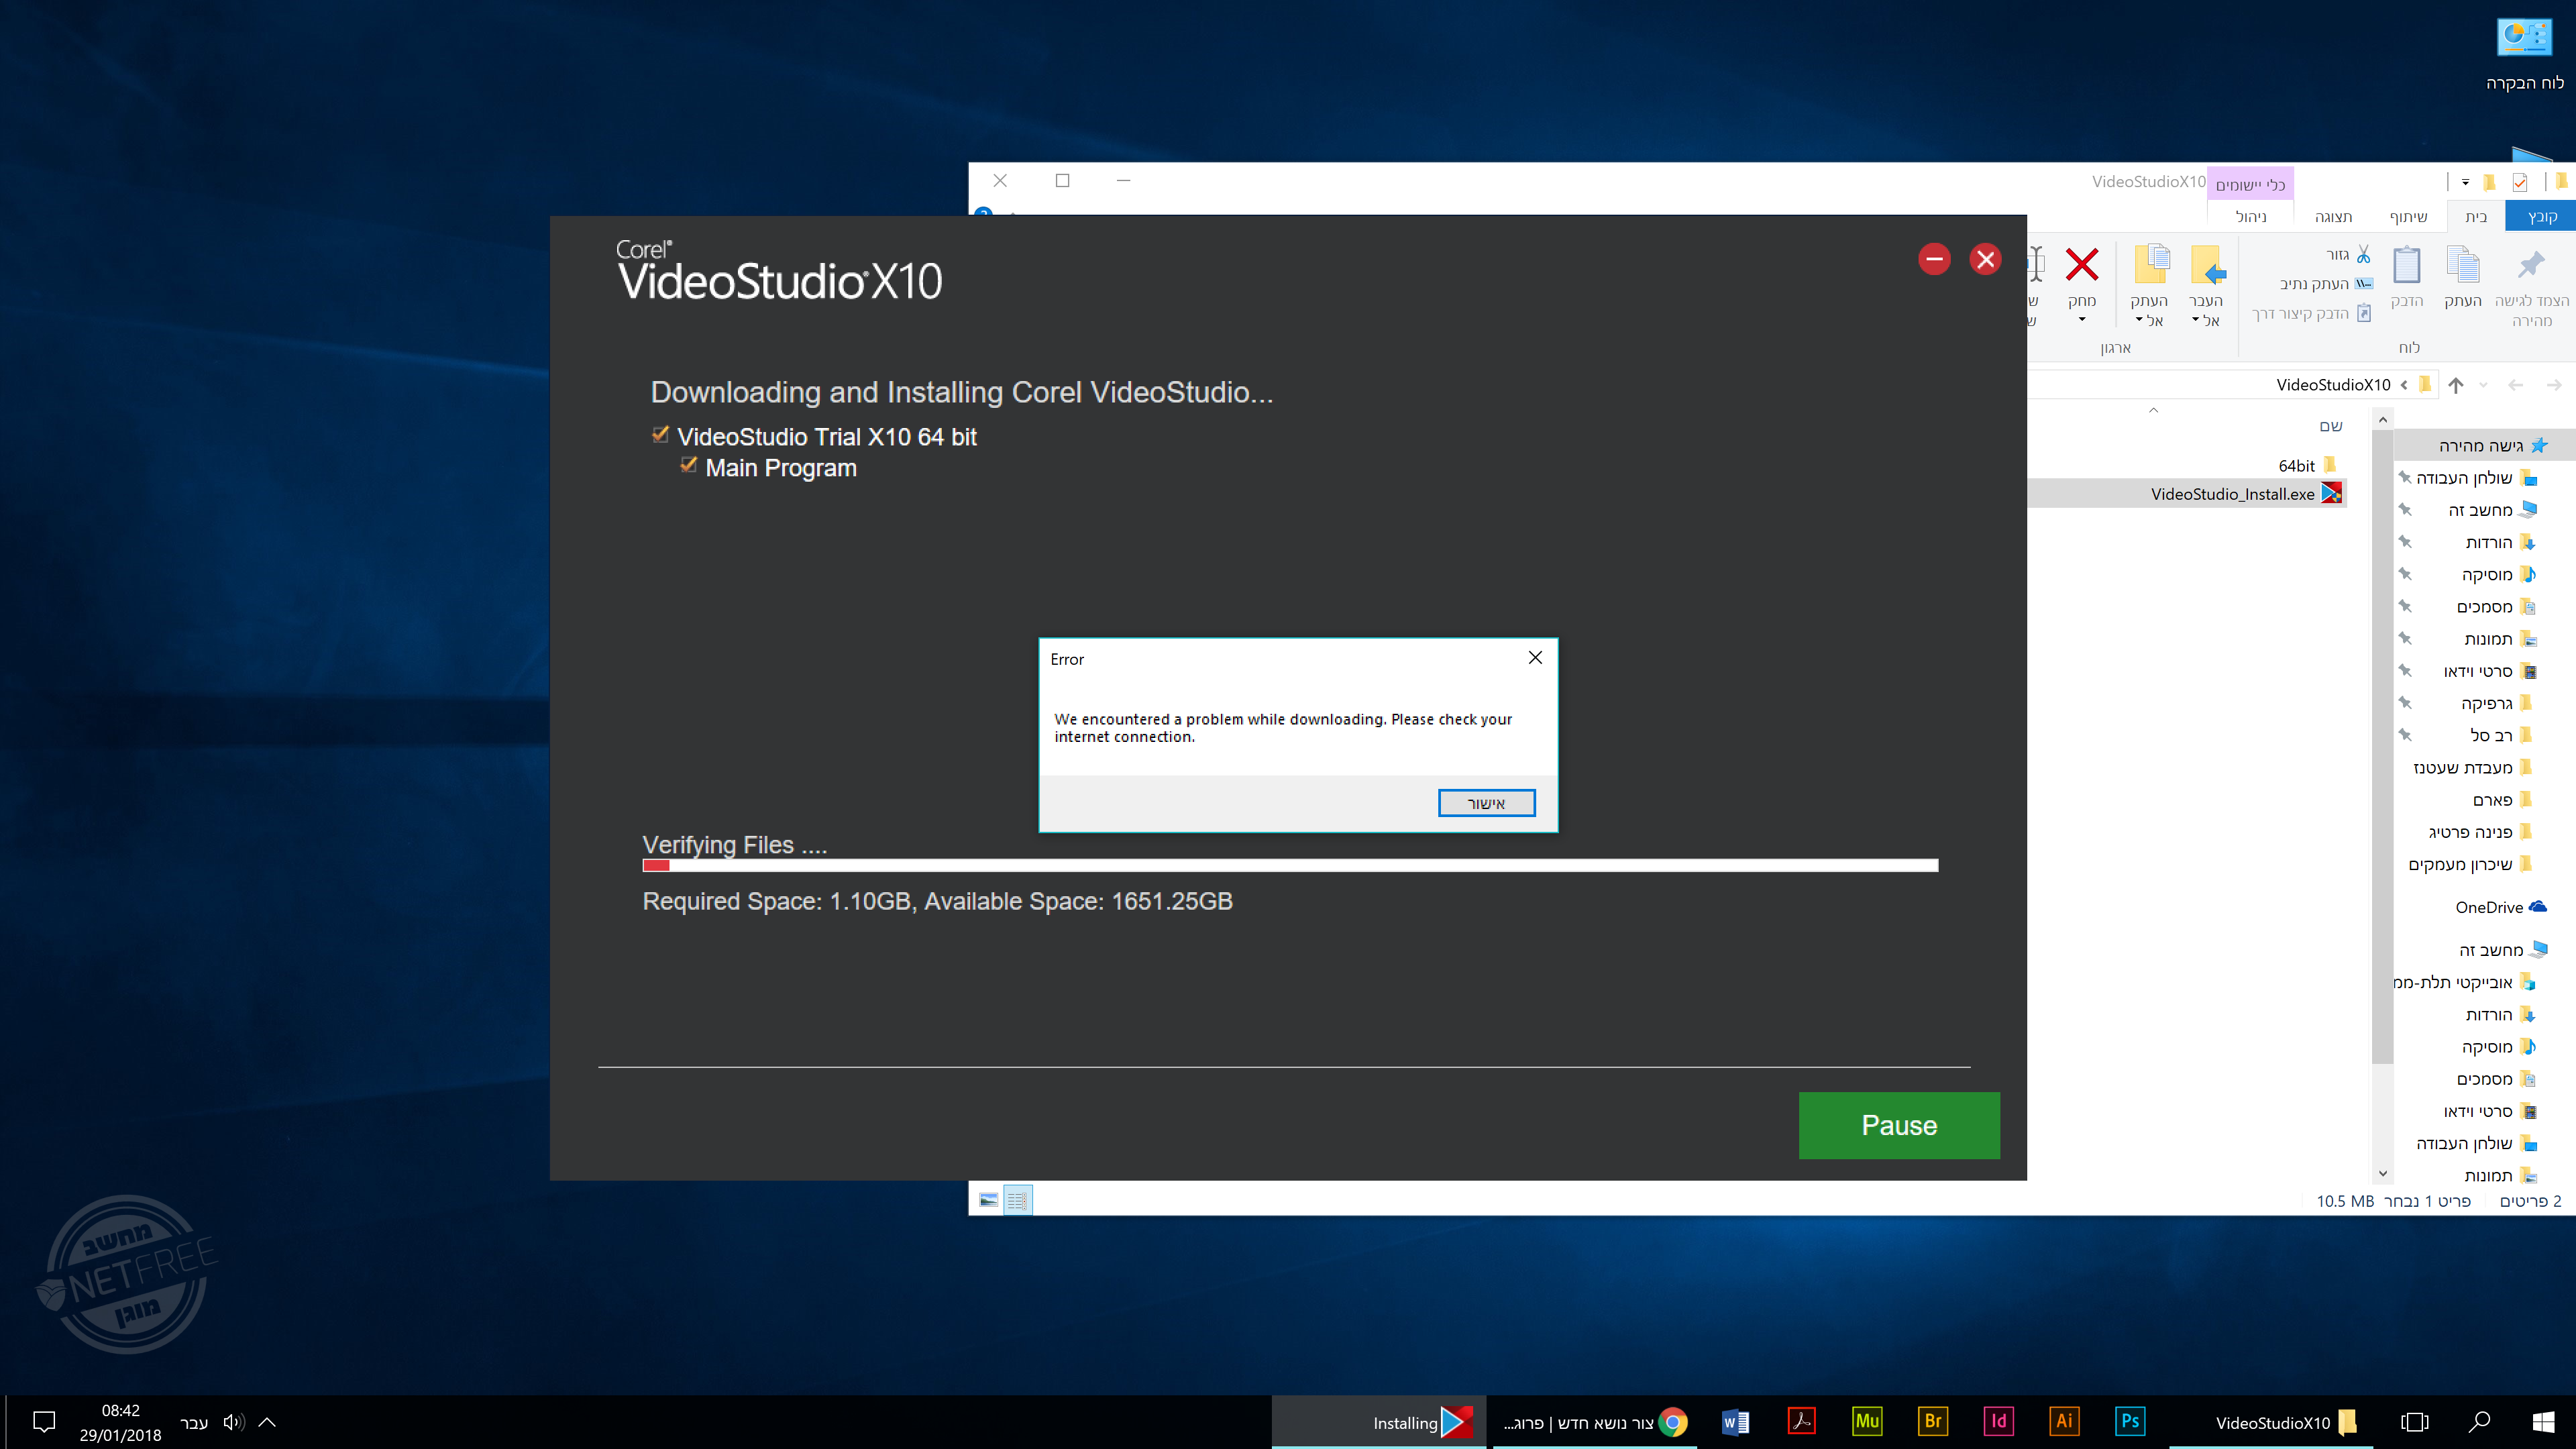Launch Adobe Acrobat from the taskbar

1801,1422
